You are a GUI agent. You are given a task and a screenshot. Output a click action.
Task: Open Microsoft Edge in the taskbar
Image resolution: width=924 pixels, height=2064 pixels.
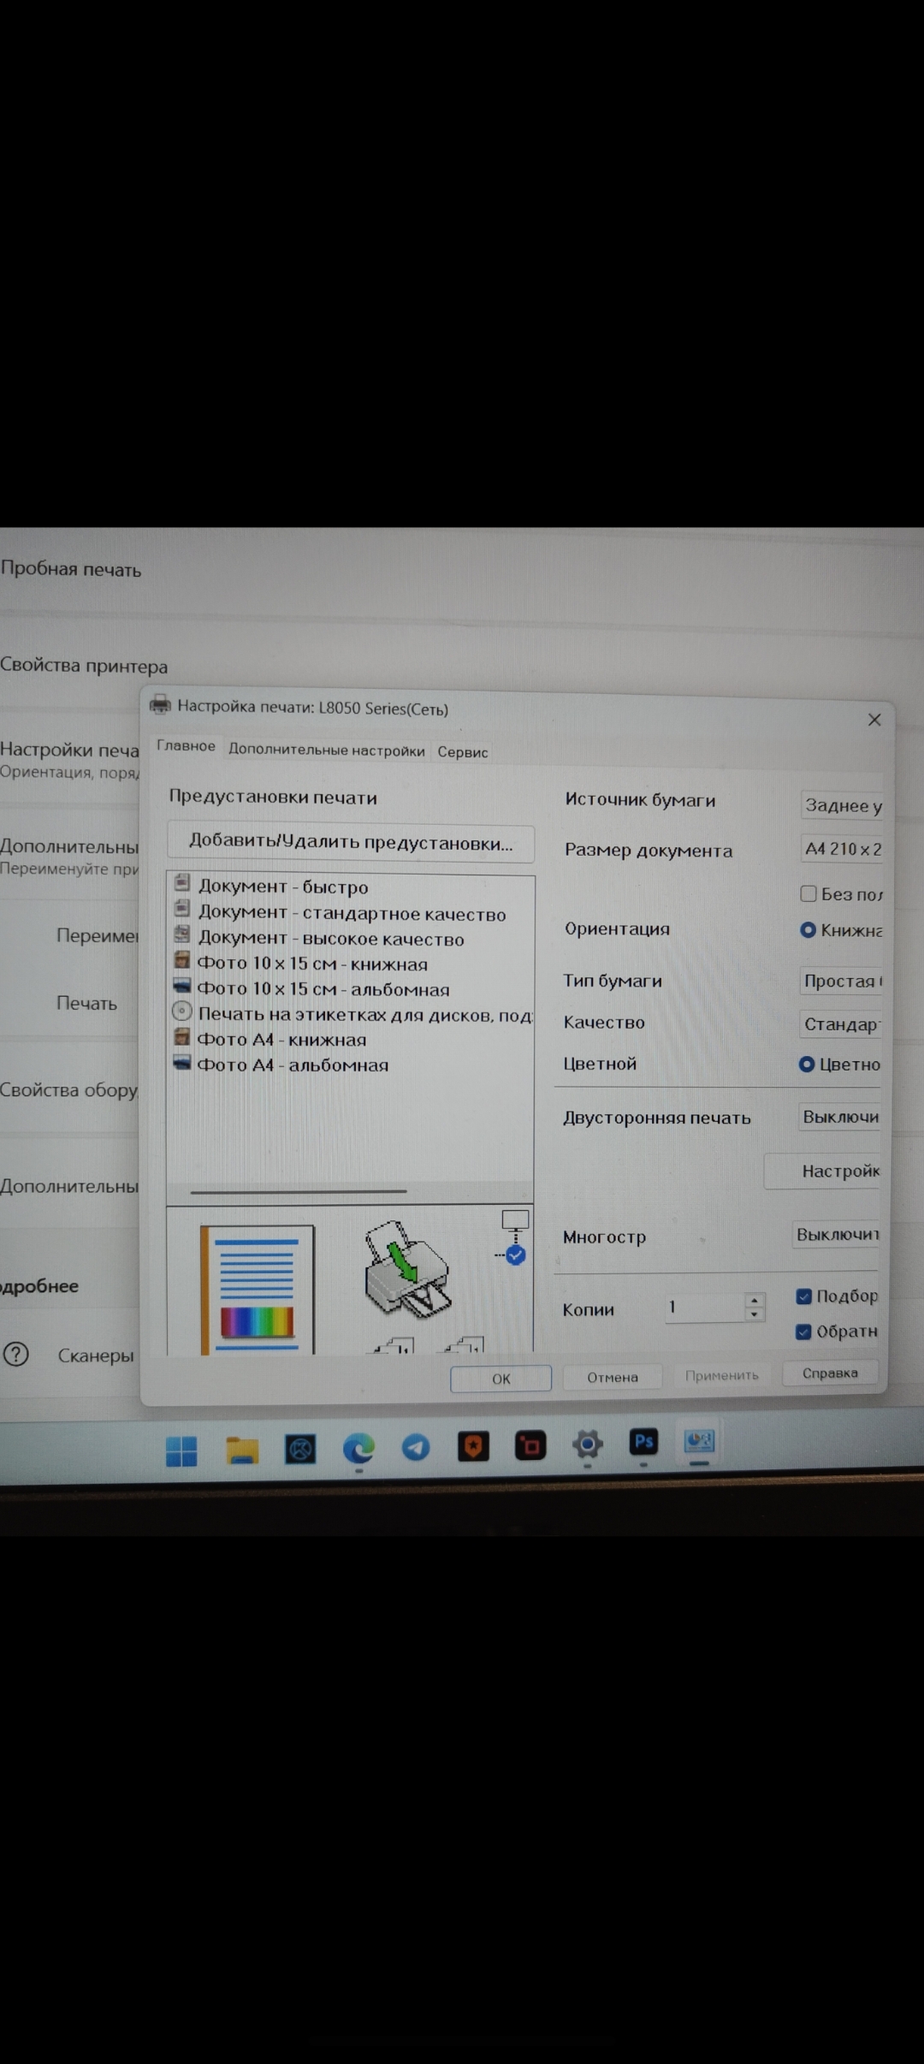tap(358, 1448)
